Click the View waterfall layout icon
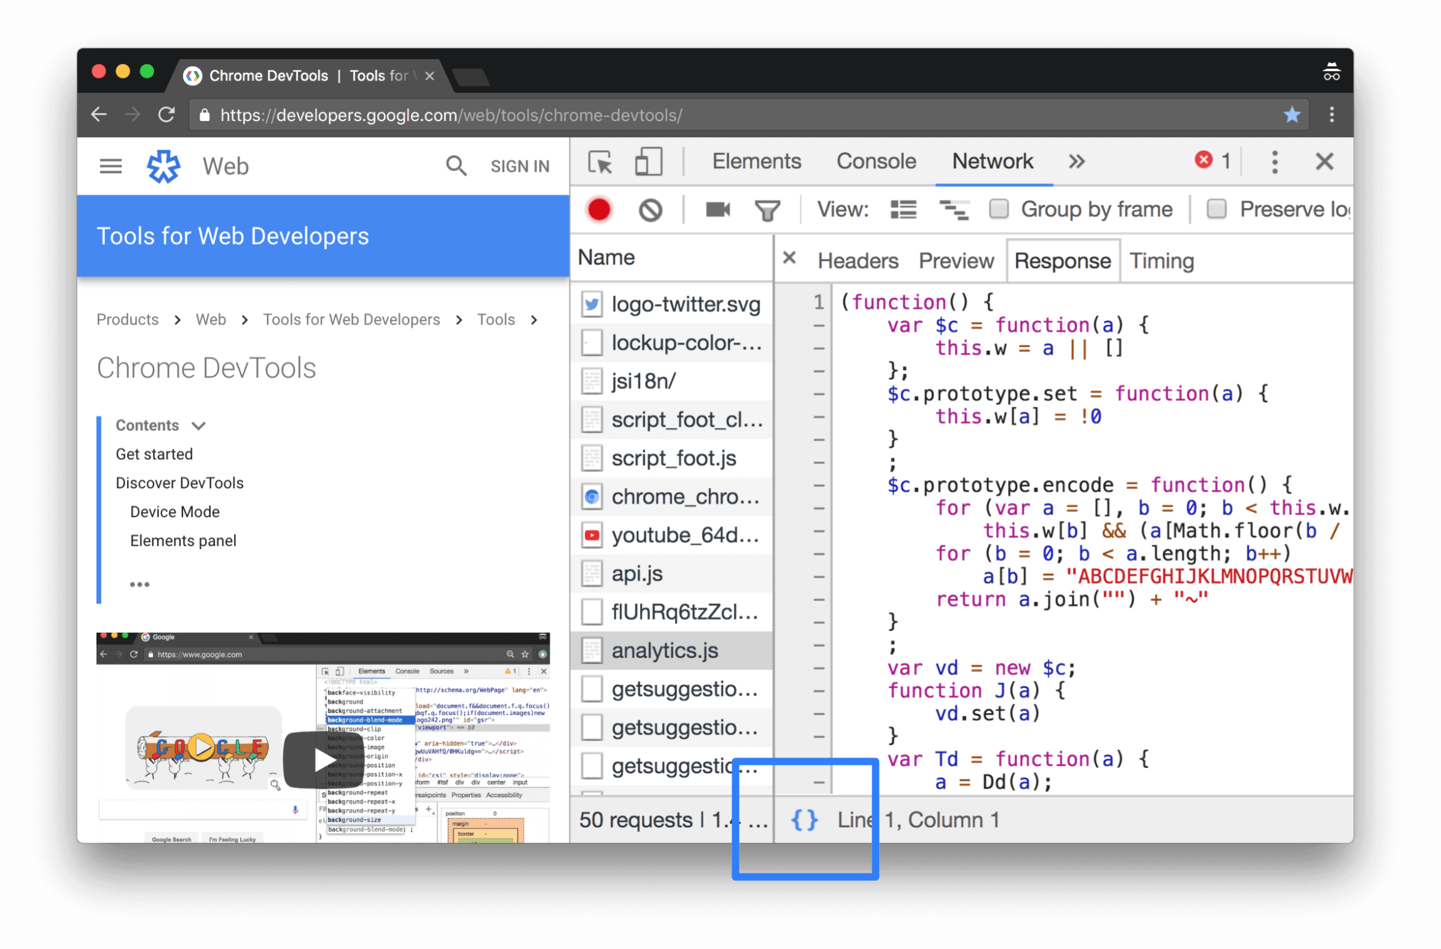This screenshot has height=949, width=1441. coord(955,209)
